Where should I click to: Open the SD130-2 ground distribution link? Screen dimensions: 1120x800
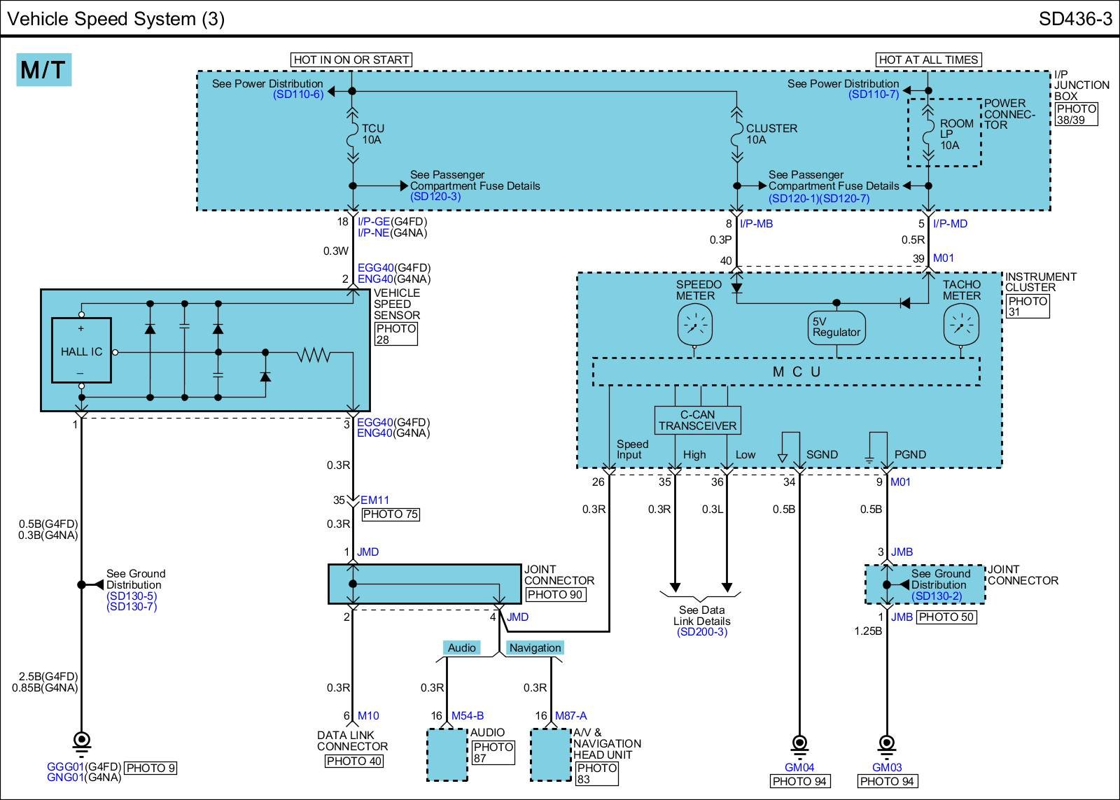point(937,596)
